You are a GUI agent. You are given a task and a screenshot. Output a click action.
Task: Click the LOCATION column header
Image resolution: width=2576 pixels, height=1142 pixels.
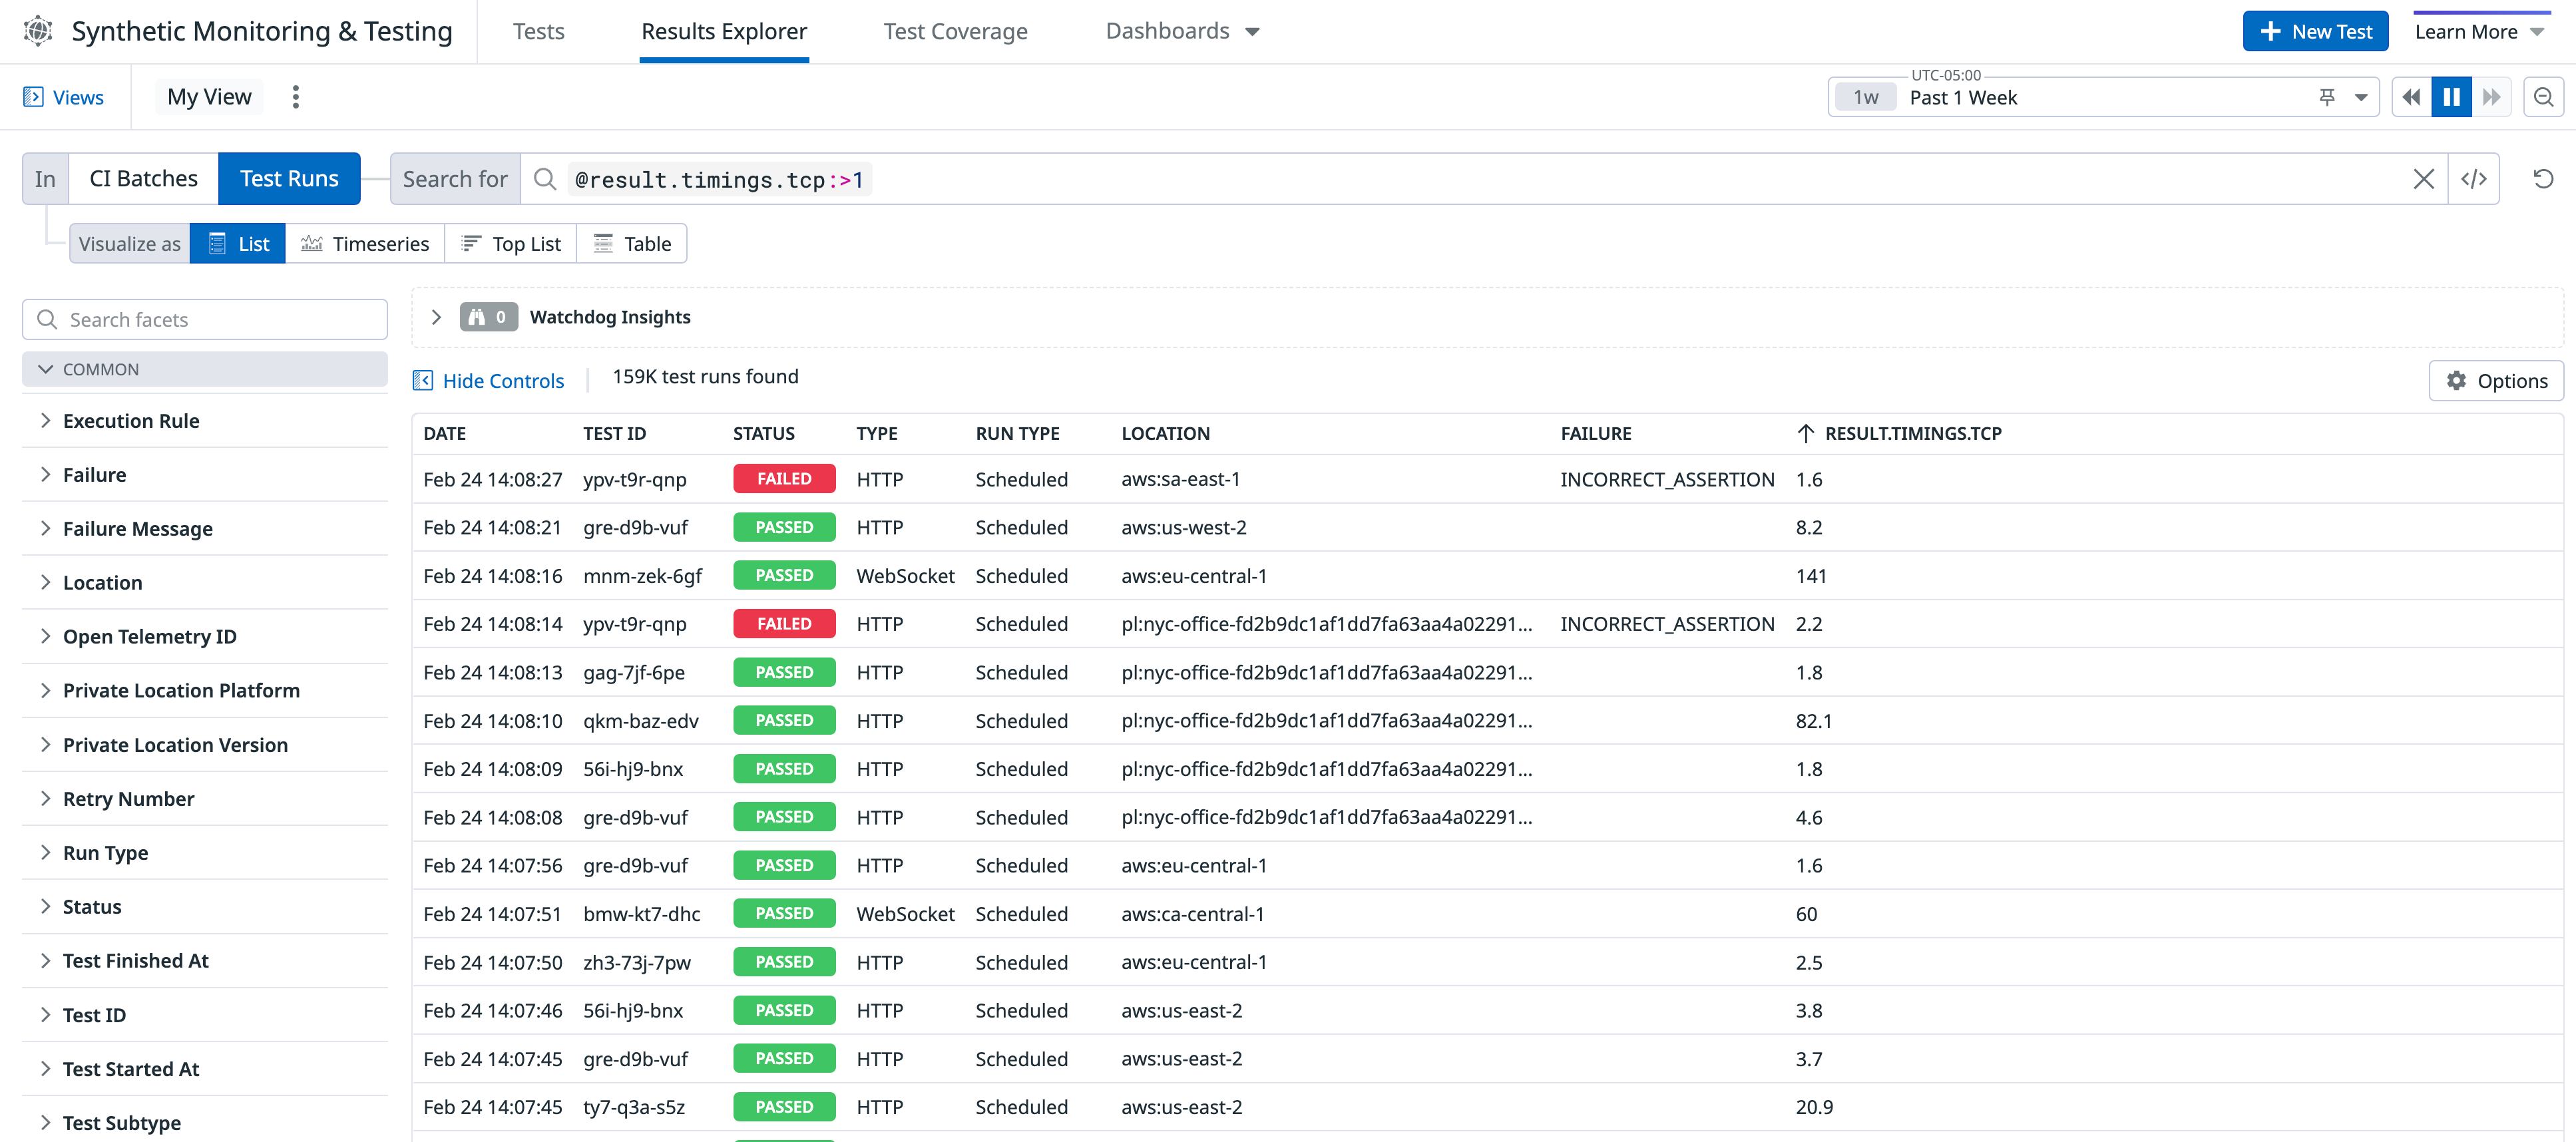coord(1165,433)
